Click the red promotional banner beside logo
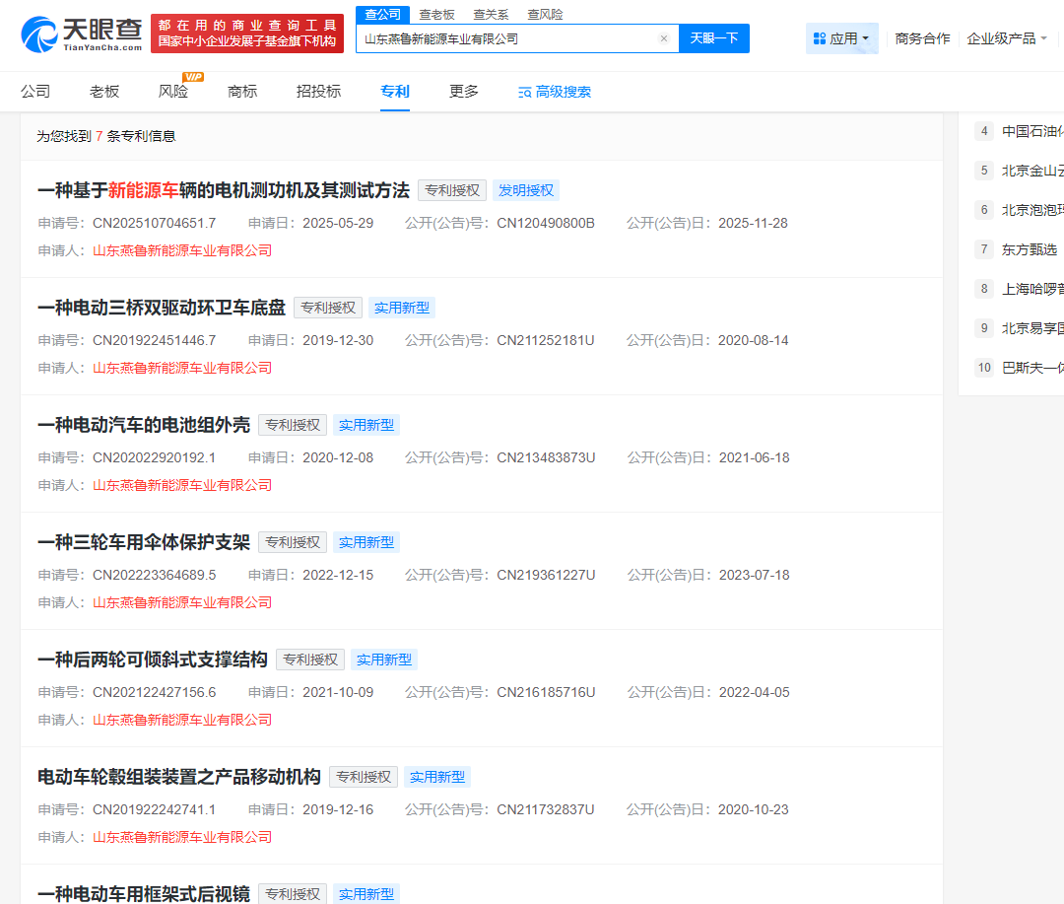The height and width of the screenshot is (904, 1064). 246,34
